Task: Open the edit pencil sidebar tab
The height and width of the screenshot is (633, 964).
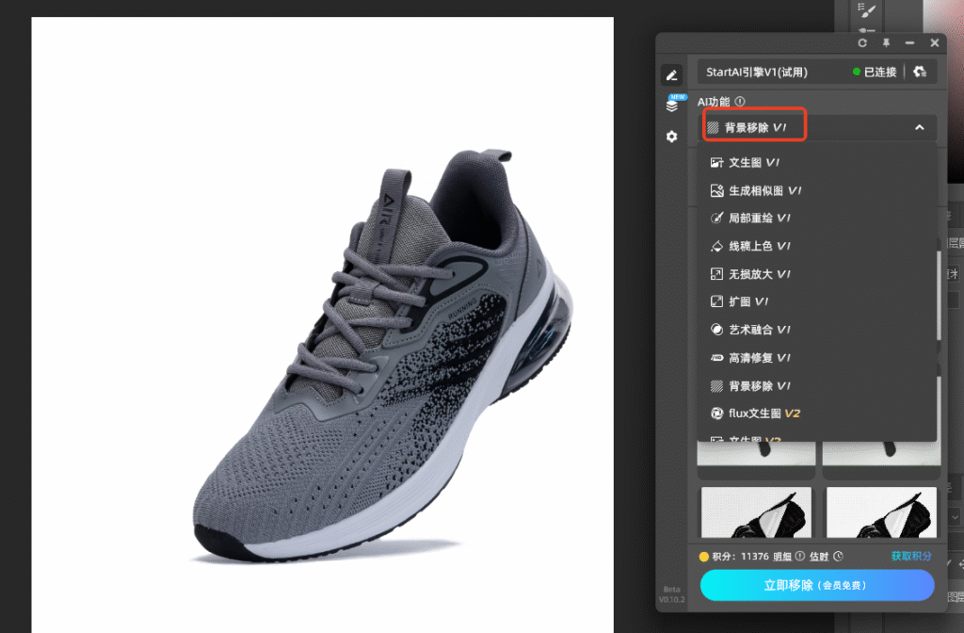Action: point(671,74)
